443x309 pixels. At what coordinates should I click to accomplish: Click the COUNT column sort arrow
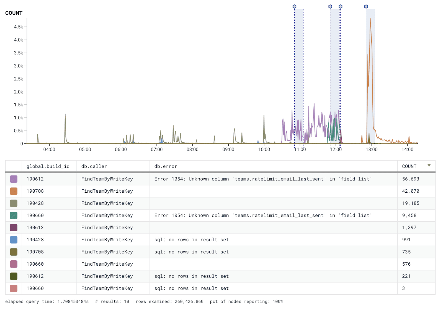429,166
